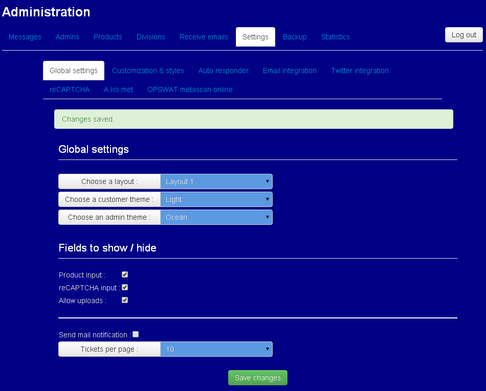Toggle the Product input checkbox
This screenshot has height=391, width=486.
125,274
